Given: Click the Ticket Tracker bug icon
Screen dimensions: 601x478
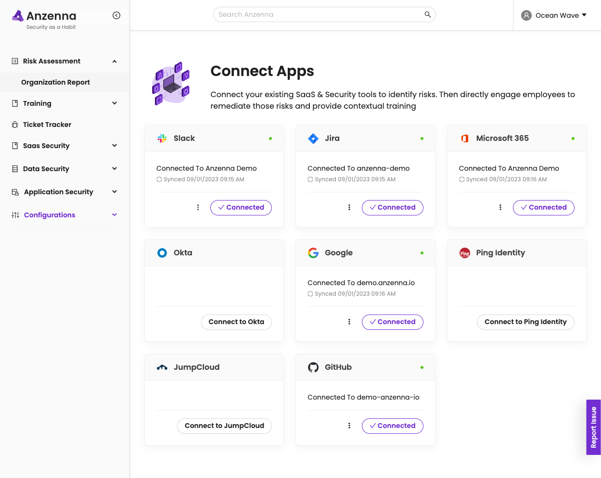Looking at the screenshot, I should click(x=15, y=125).
